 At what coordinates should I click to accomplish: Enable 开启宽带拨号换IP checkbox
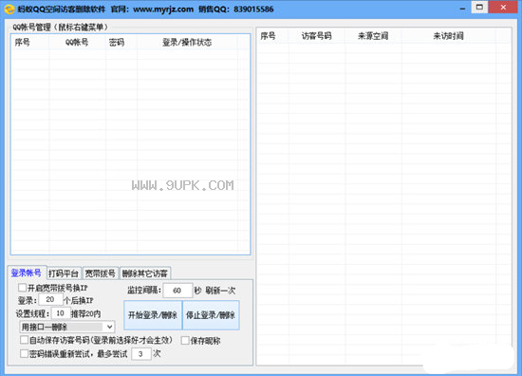(x=23, y=288)
